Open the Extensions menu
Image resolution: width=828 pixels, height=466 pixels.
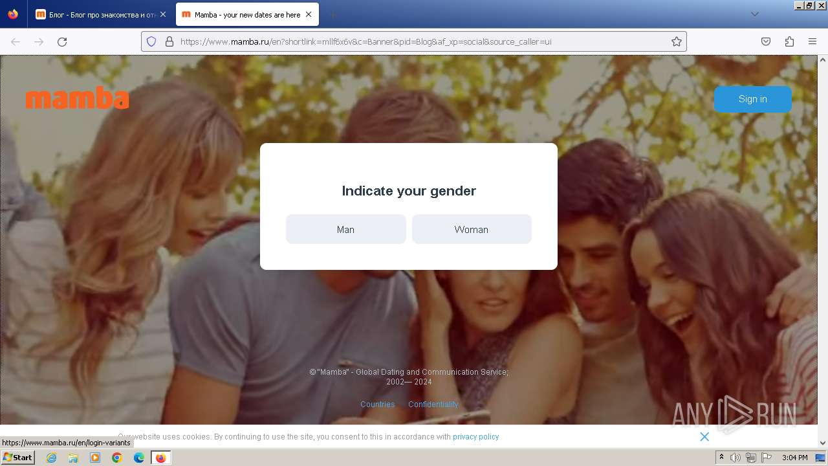789,41
